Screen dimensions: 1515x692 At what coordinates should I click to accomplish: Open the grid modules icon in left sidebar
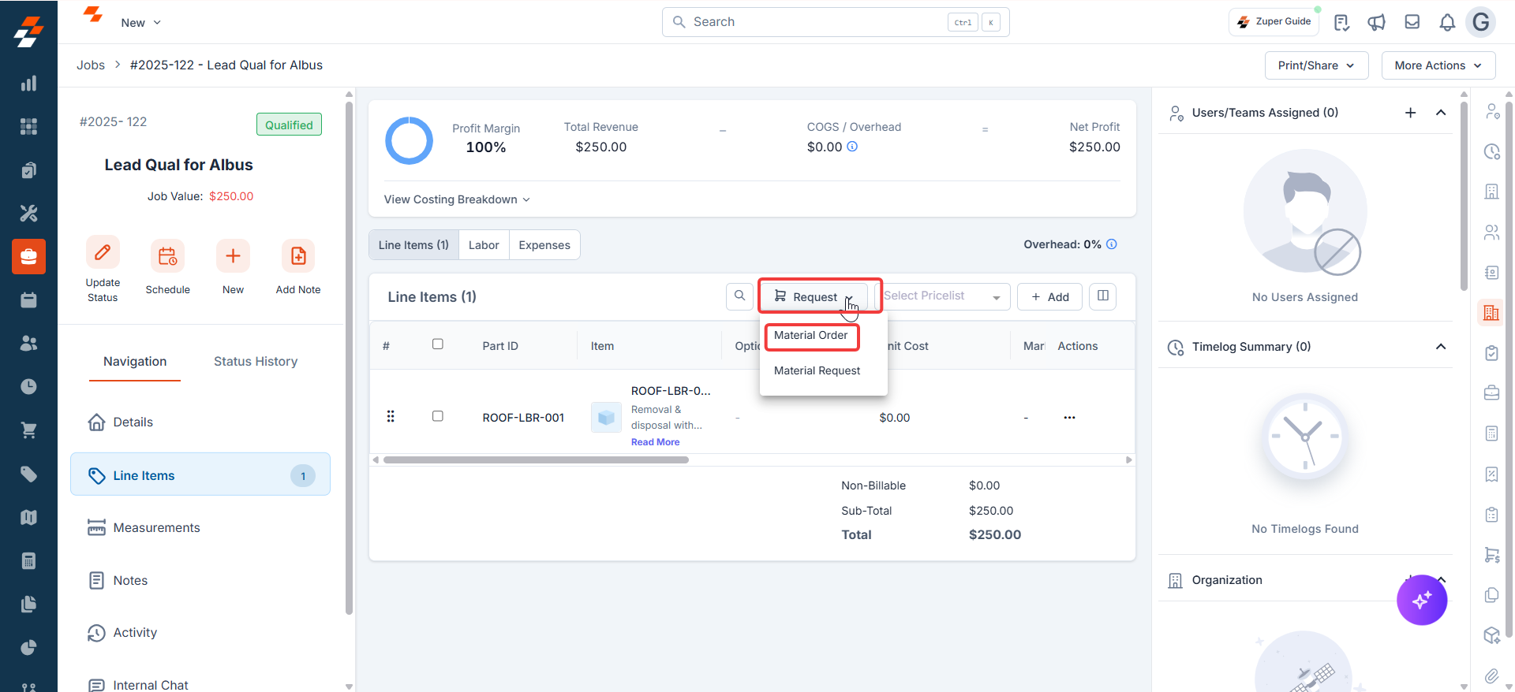(28, 127)
